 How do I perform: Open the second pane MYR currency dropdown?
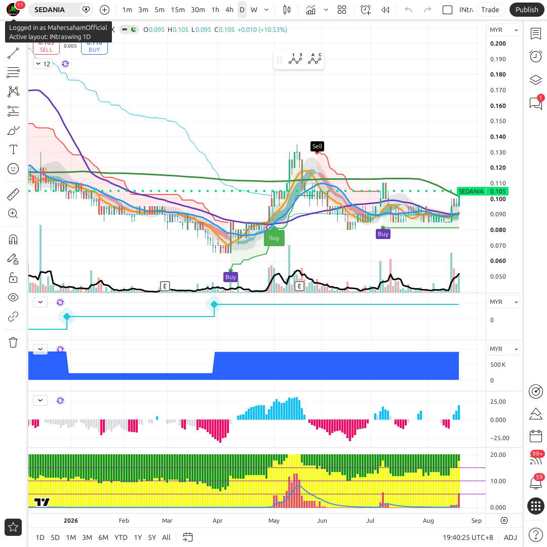pos(503,302)
